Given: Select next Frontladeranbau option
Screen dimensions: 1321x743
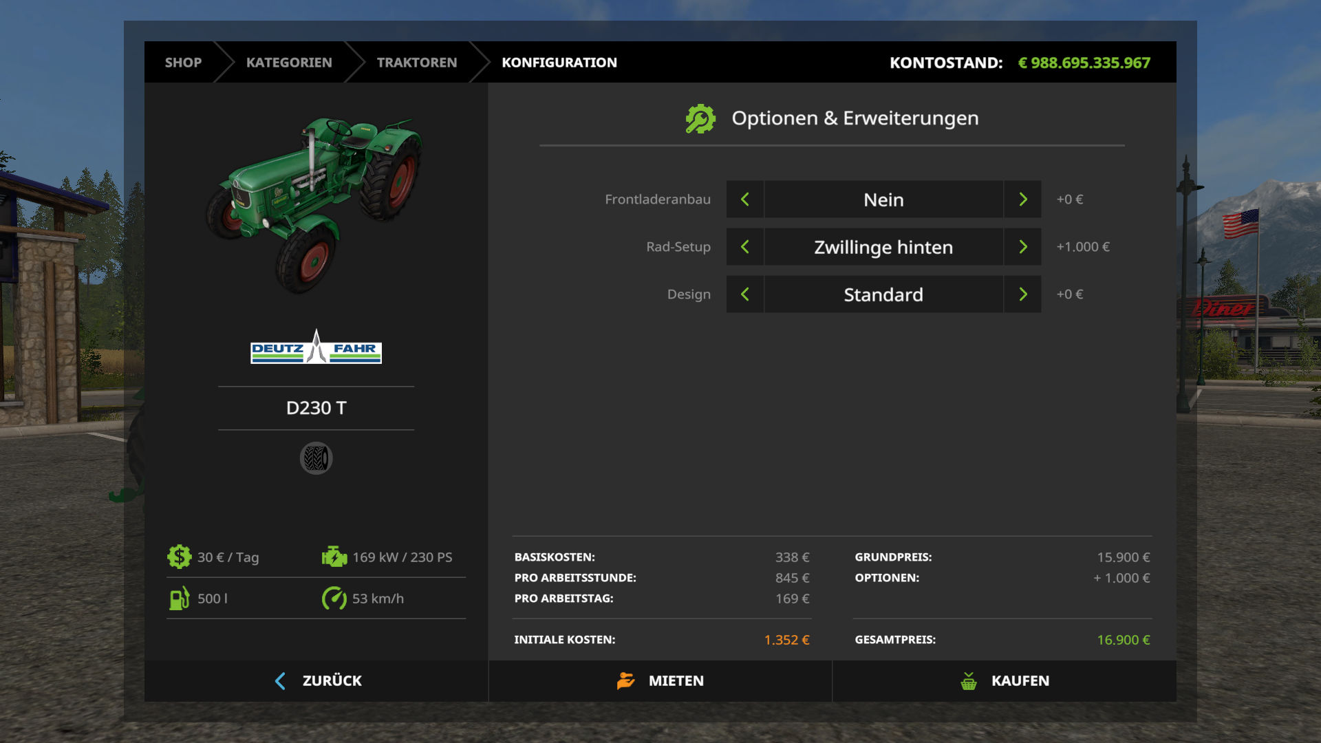Looking at the screenshot, I should [x=1022, y=200].
